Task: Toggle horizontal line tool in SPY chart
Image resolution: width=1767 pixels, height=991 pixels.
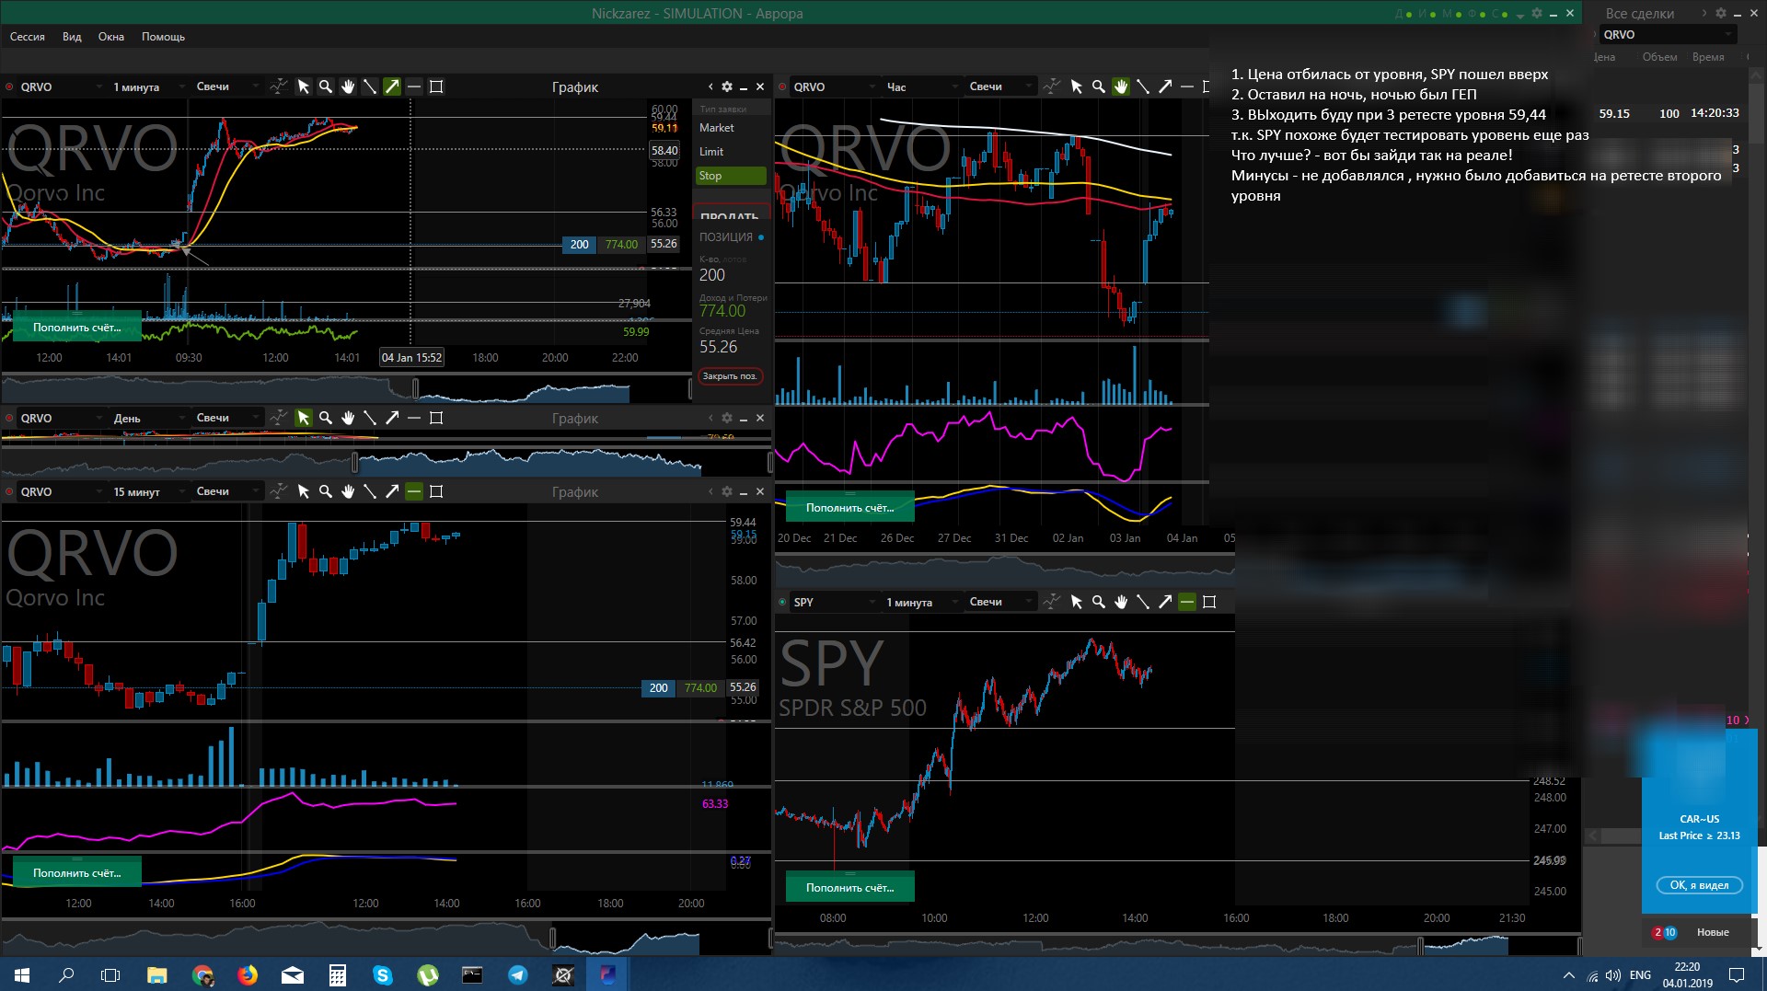Action: tap(1187, 602)
